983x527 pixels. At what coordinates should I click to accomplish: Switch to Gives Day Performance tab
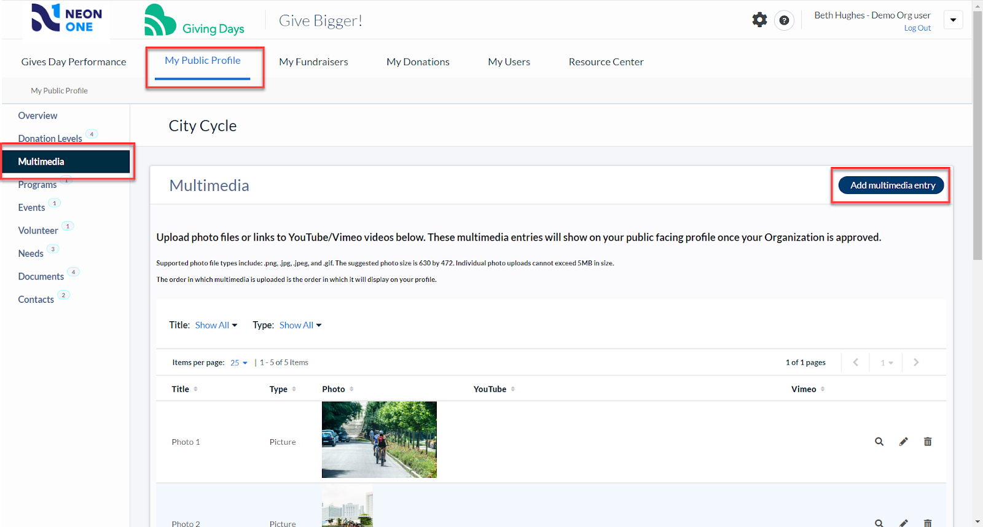click(x=74, y=61)
